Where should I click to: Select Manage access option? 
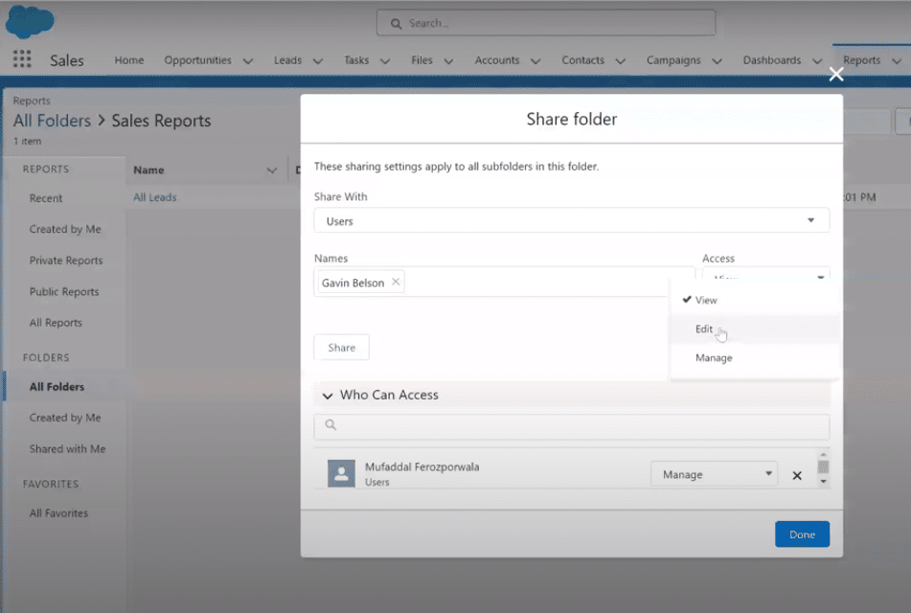point(754,358)
